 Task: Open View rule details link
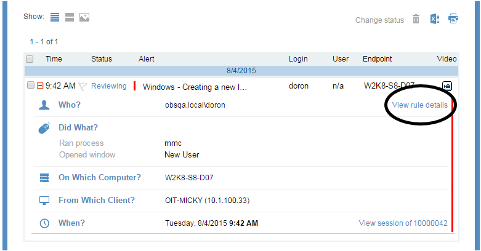click(419, 105)
